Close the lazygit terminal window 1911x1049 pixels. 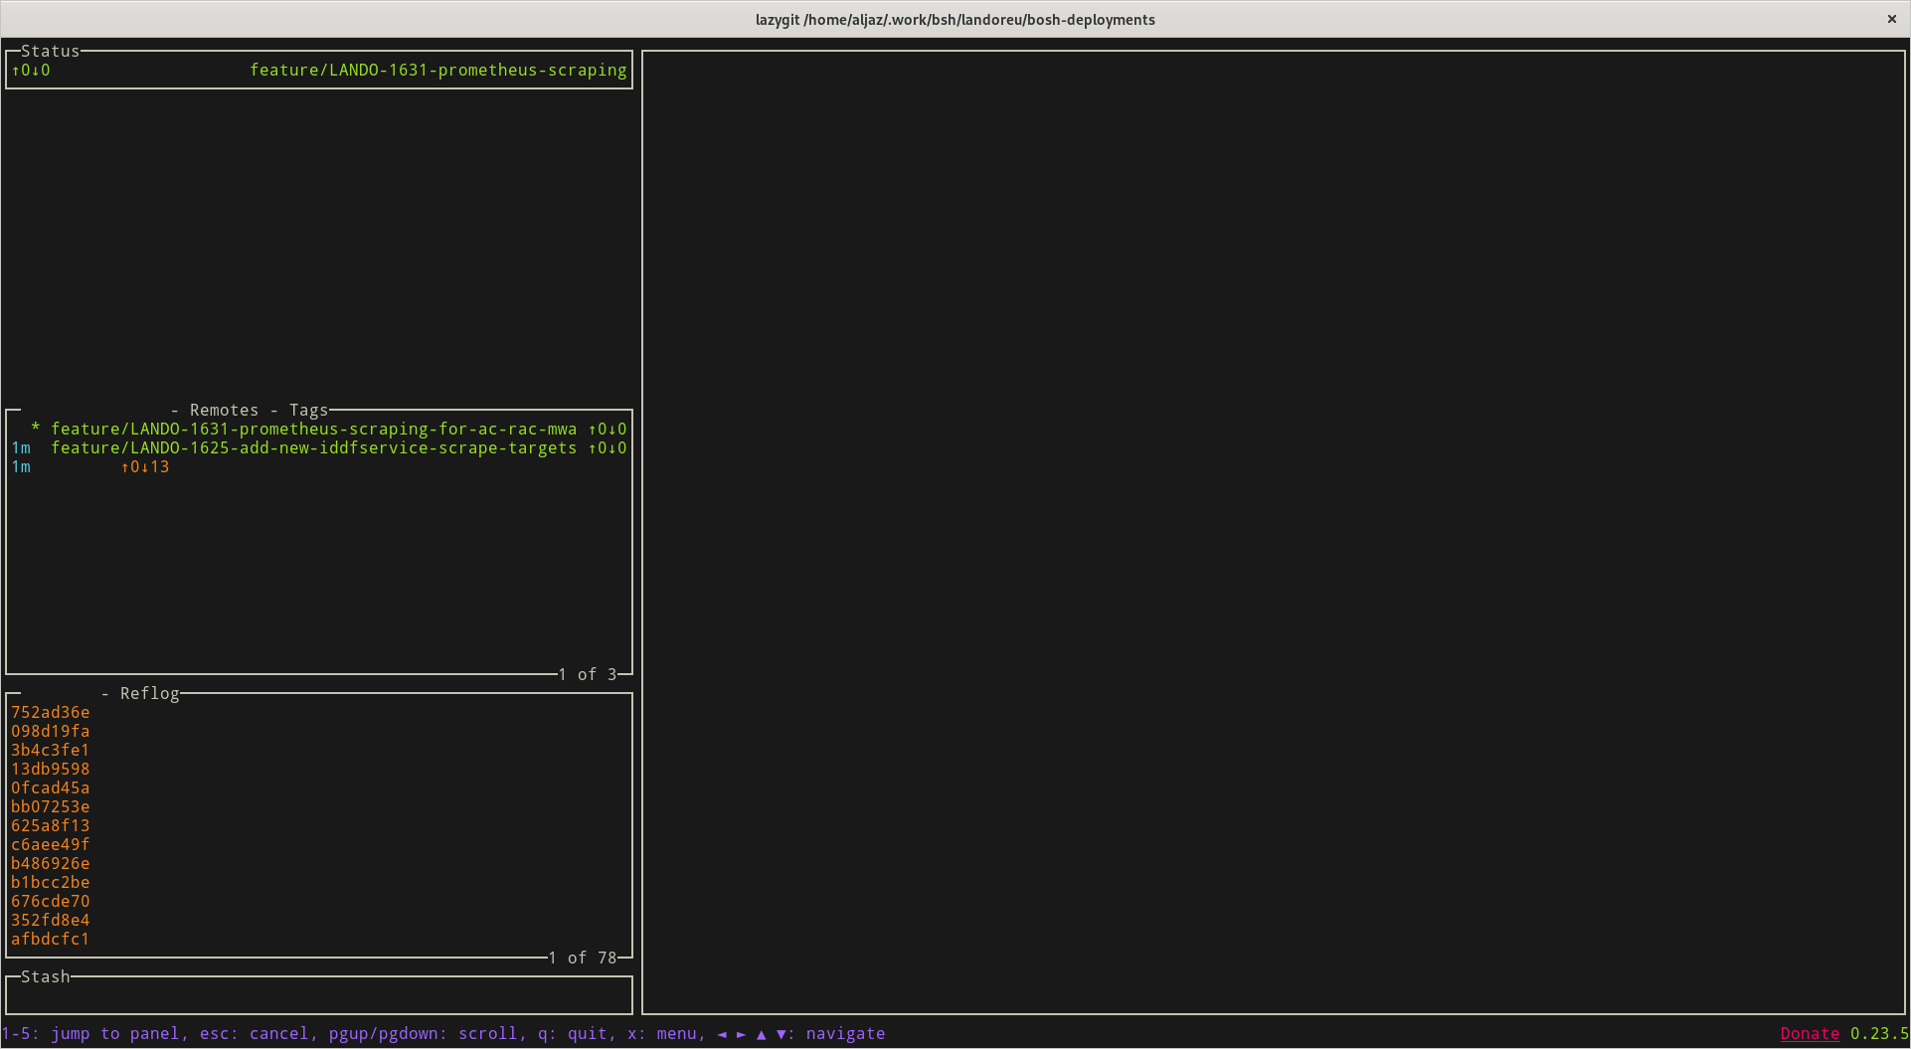(1891, 19)
